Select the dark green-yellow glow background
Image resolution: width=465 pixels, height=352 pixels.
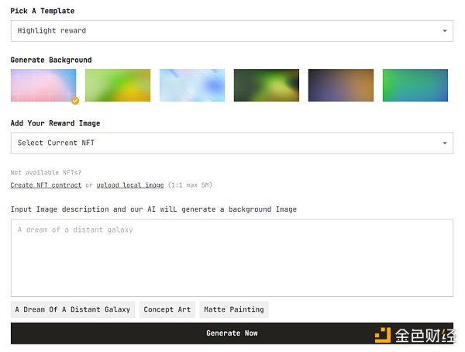(267, 85)
